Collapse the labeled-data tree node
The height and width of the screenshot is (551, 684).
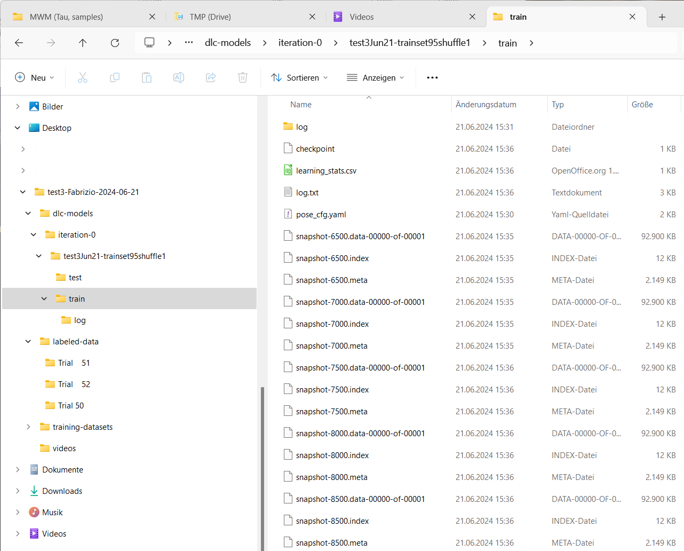(28, 341)
